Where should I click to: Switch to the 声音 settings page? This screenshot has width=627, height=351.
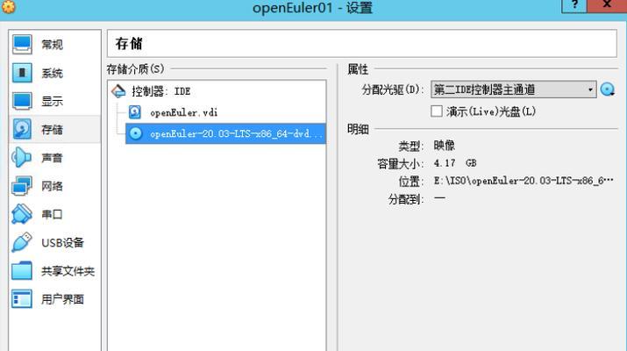coord(53,158)
